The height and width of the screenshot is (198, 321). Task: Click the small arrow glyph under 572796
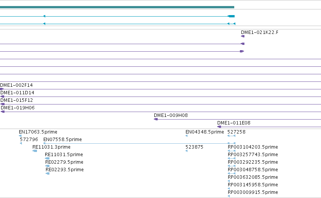(21, 143)
